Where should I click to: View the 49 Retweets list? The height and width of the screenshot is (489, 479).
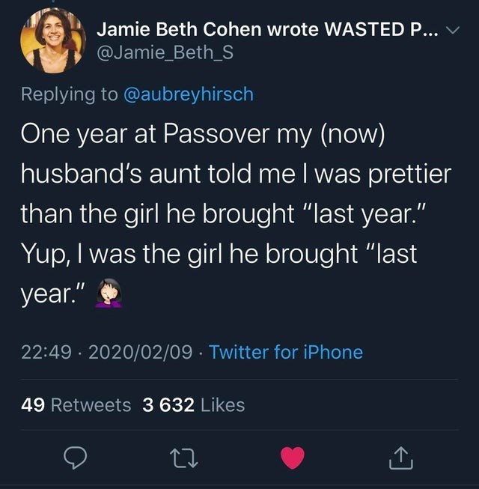76,405
